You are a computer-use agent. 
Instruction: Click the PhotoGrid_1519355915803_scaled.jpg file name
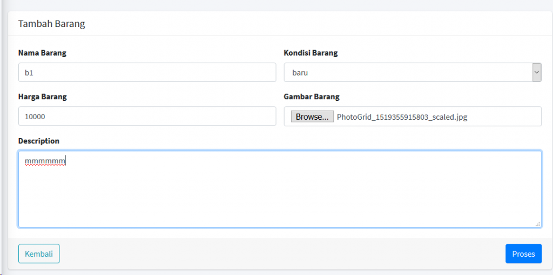pyautogui.click(x=402, y=116)
